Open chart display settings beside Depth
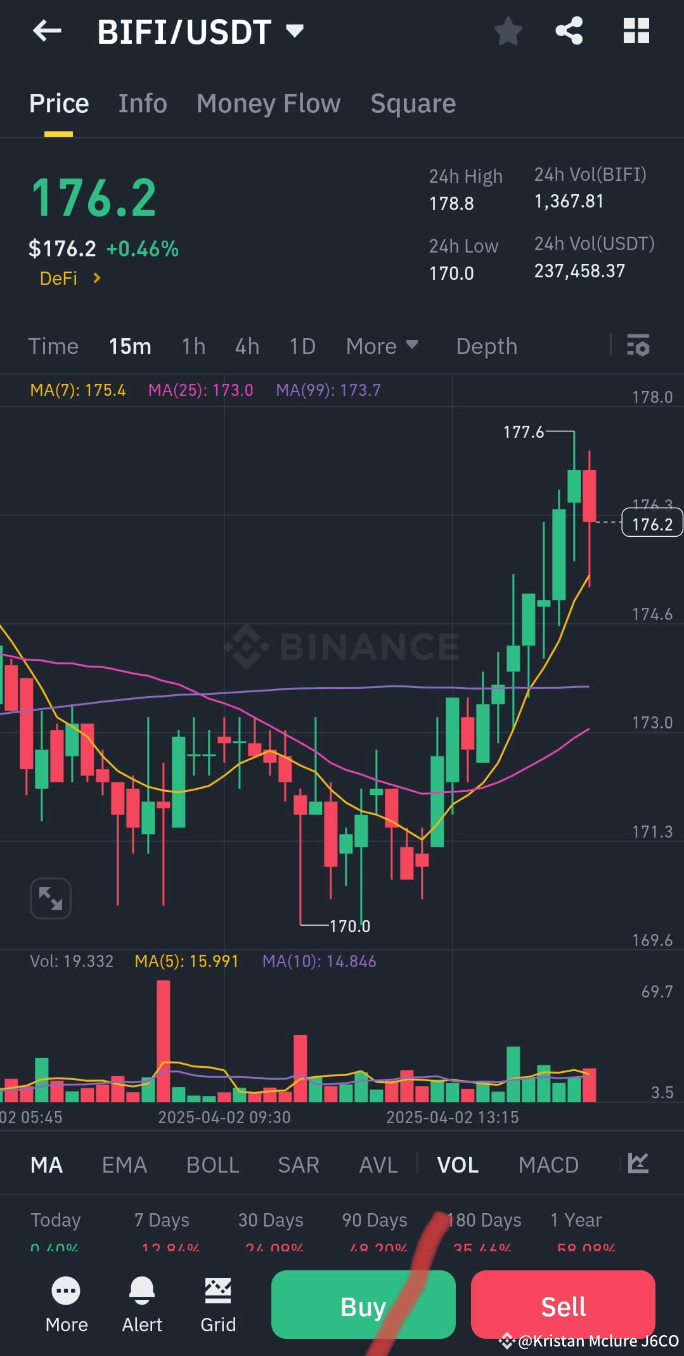Image resolution: width=684 pixels, height=1356 pixels. 638,346
